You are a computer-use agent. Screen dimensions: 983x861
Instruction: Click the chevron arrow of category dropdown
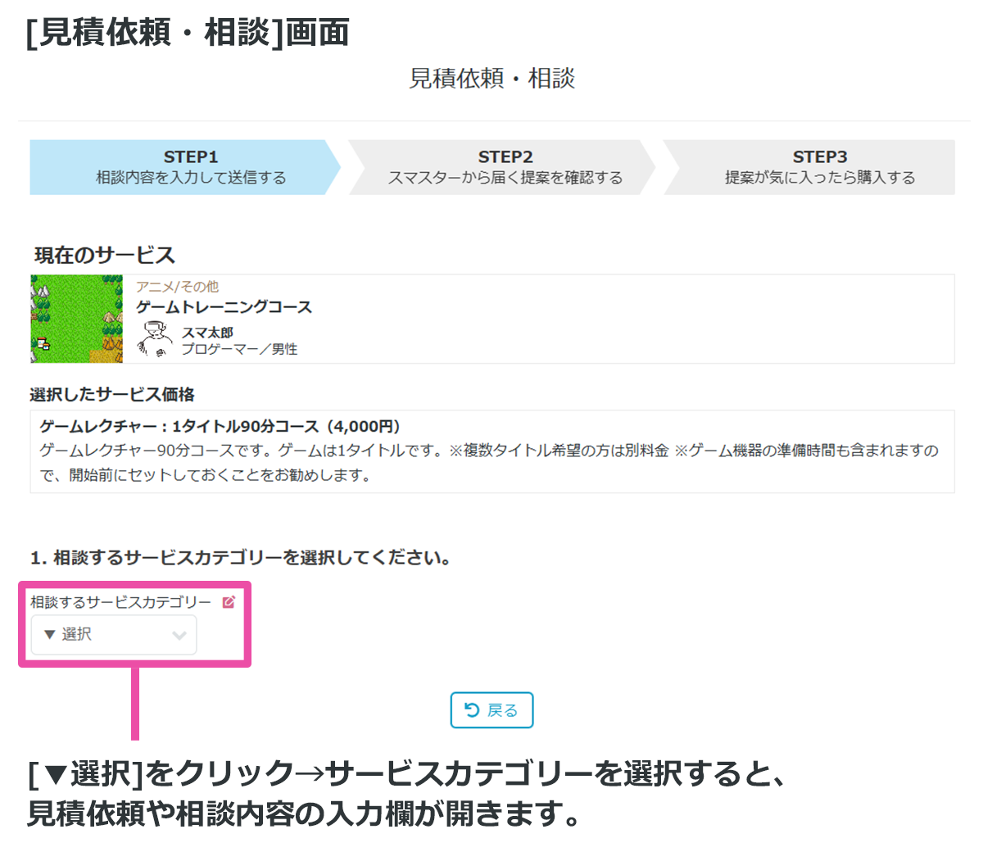(179, 636)
